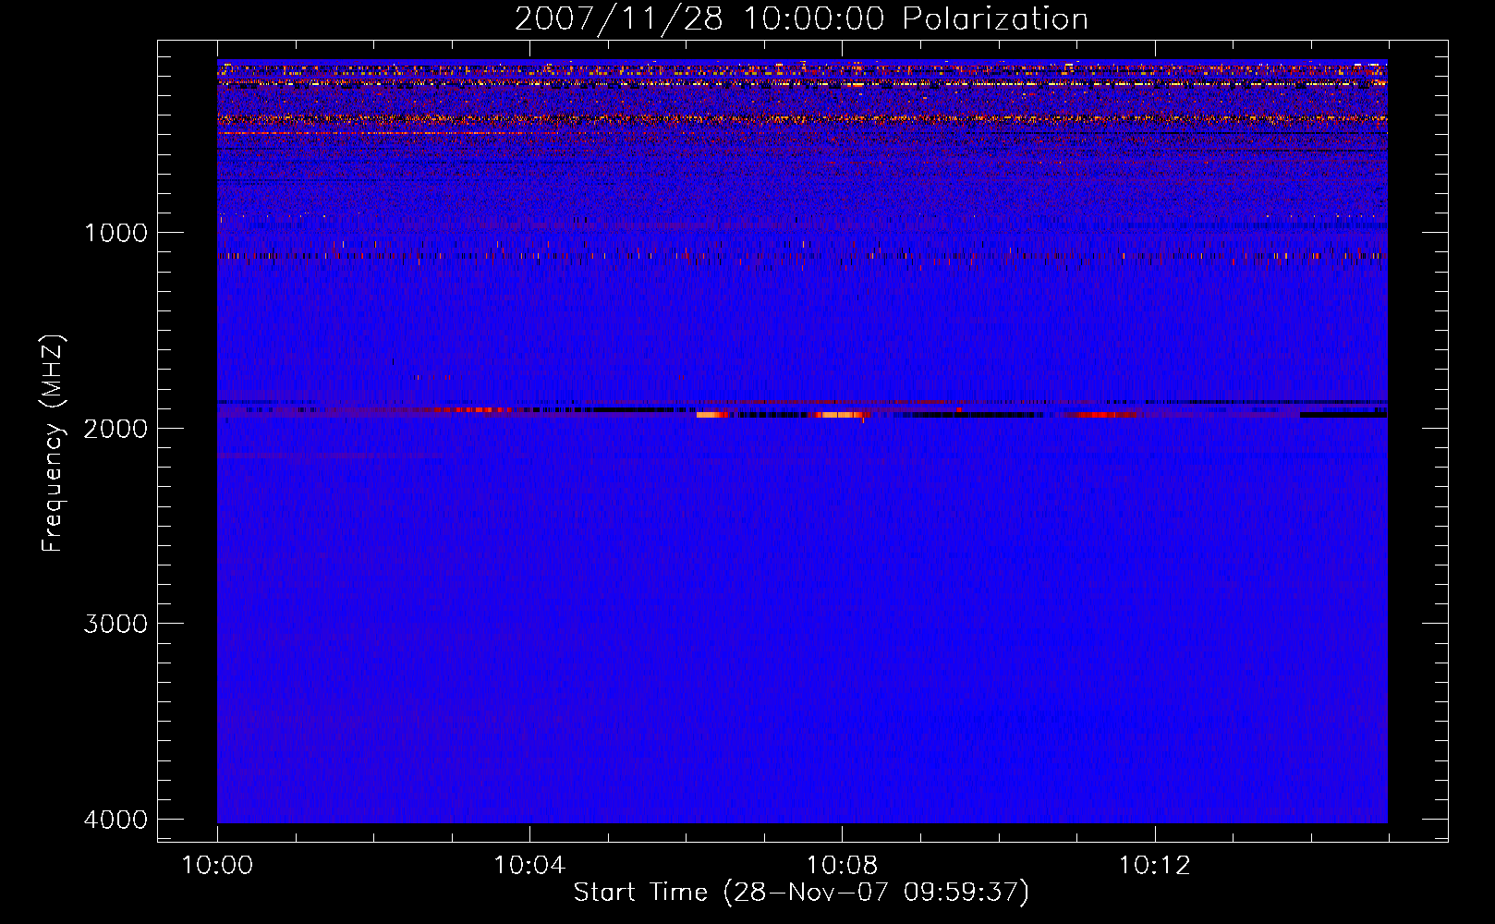
Task: Click the 10:08 time axis label
Action: pos(842,866)
